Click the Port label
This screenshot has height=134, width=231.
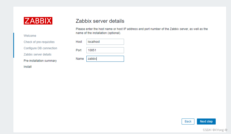[78, 50]
